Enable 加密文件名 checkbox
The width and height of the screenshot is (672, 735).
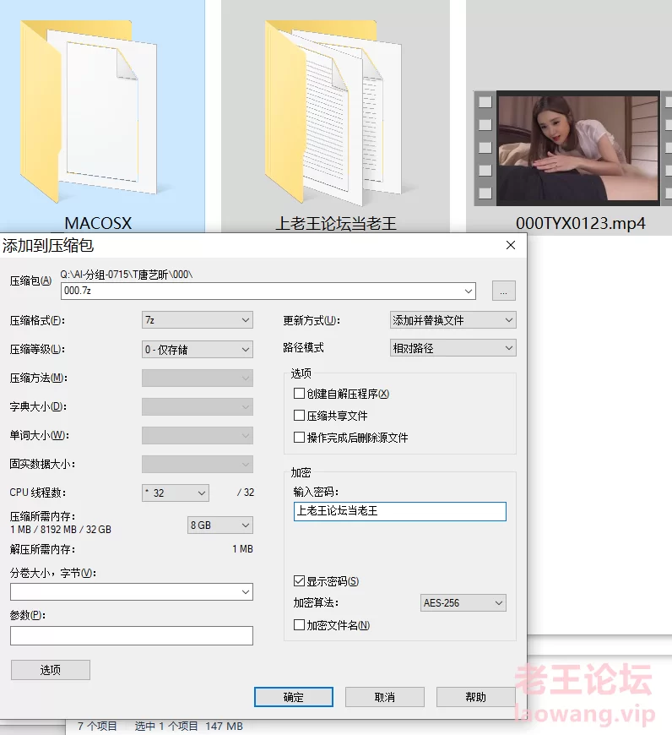point(299,625)
